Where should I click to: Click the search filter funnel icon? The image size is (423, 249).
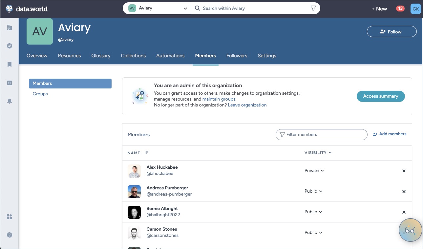tap(313, 8)
